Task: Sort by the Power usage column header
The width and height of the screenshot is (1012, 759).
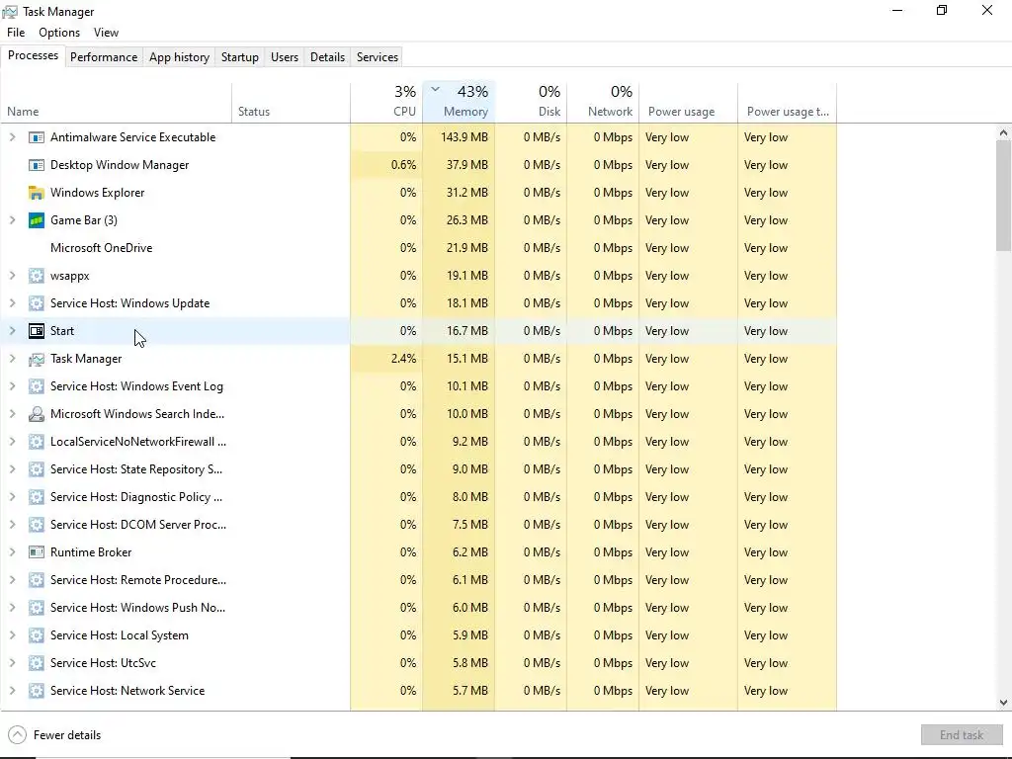Action: (x=689, y=102)
